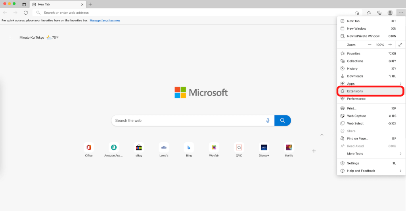Expand the Help and Feedback submenu
Viewport: 406px width, 211px height.
(371, 171)
